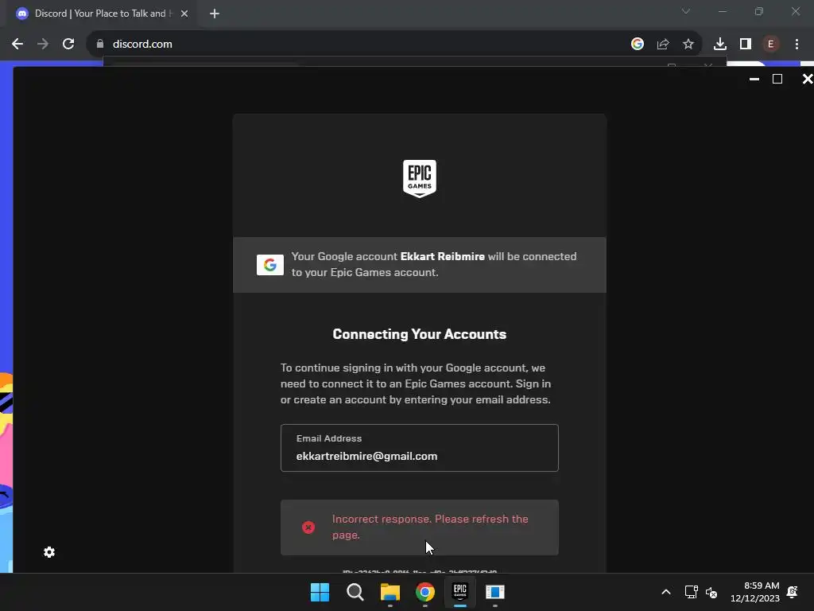Click the Email Address field
The width and height of the screenshot is (814, 611).
pyautogui.click(x=420, y=448)
